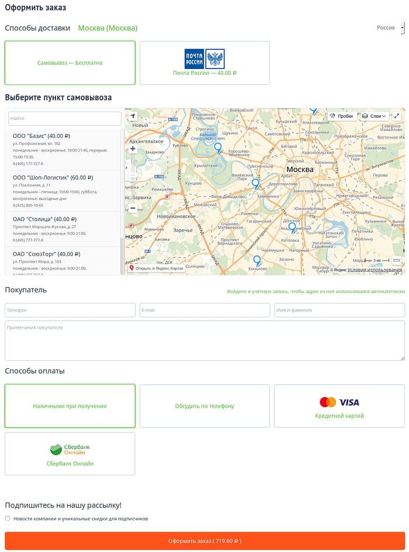This screenshot has width=409, height=552.
Task: Choose Почта России delivery option
Action: (204, 63)
